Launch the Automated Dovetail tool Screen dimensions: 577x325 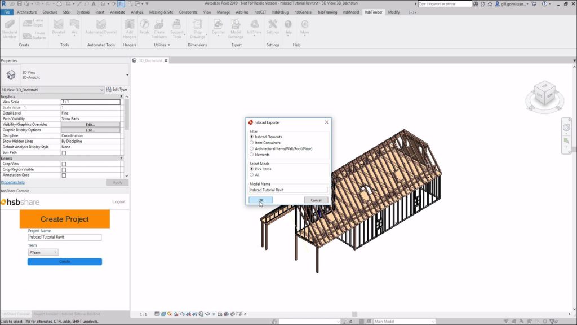(101, 28)
